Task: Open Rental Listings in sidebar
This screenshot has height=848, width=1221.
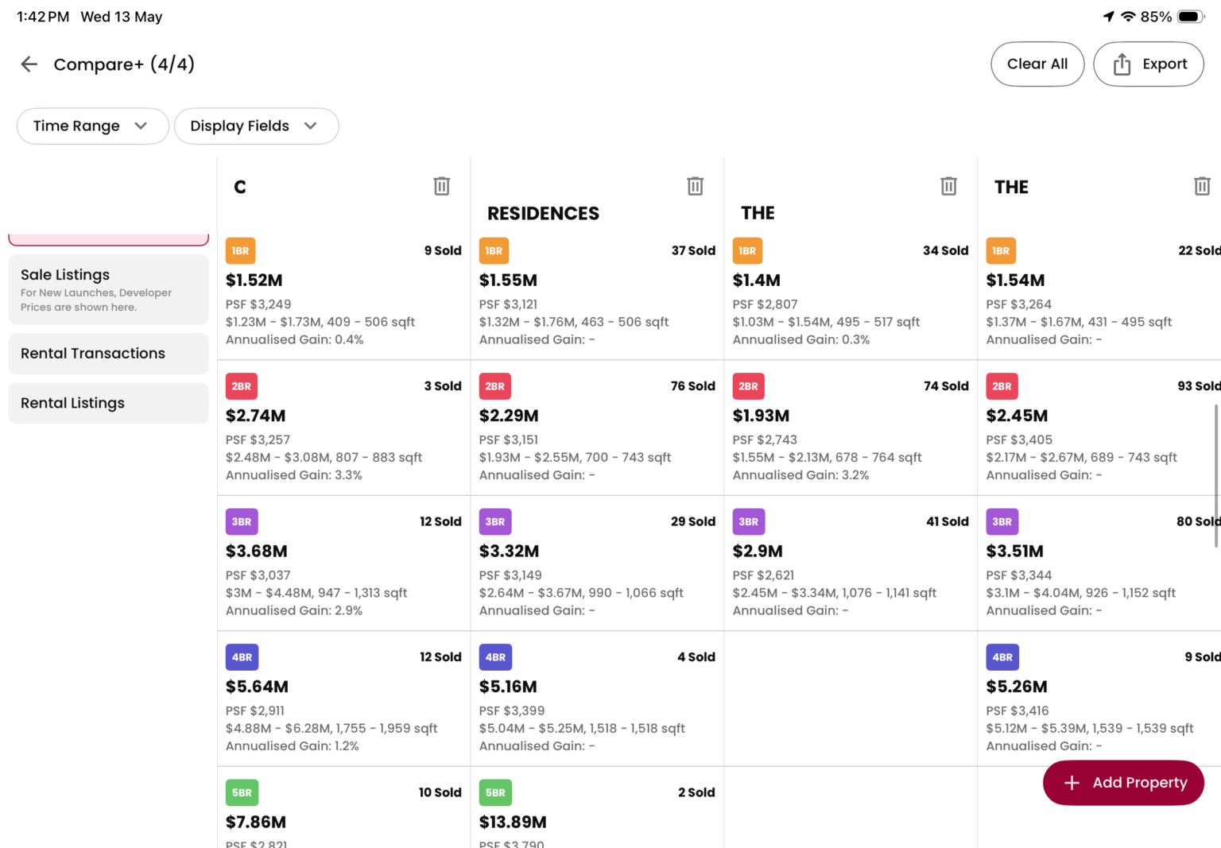Action: click(108, 403)
